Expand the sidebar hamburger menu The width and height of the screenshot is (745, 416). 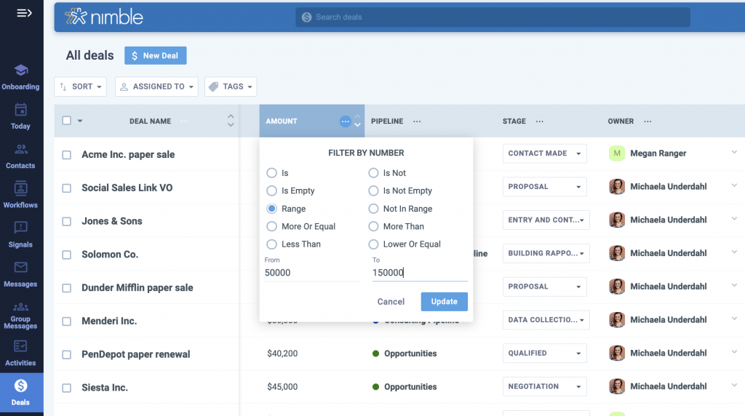click(x=24, y=13)
